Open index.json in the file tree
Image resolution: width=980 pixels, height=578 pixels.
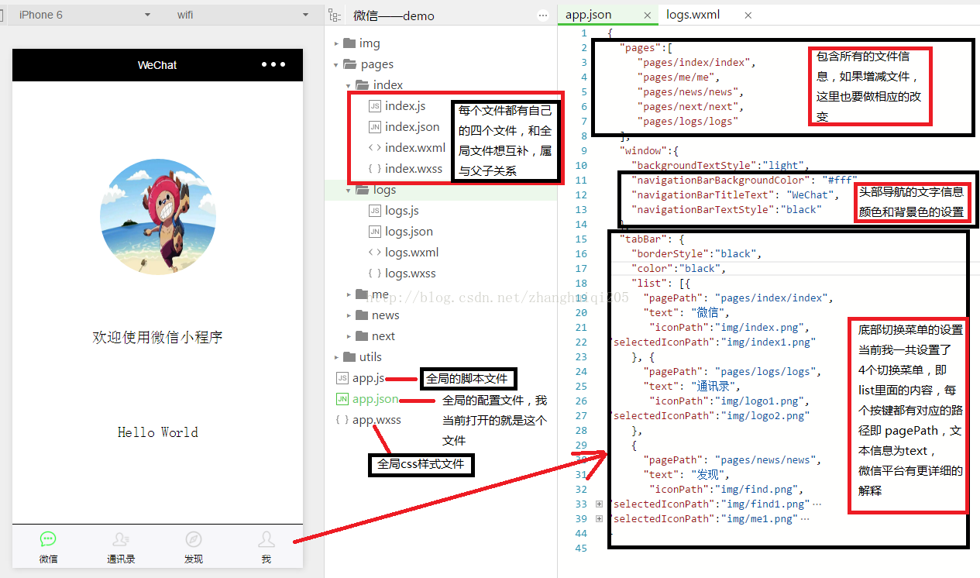412,127
